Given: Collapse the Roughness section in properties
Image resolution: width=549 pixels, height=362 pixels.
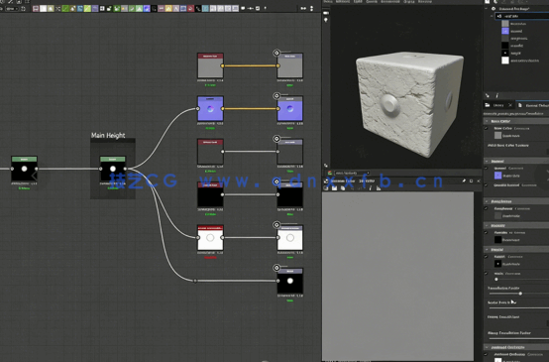Looking at the screenshot, I should point(487,201).
